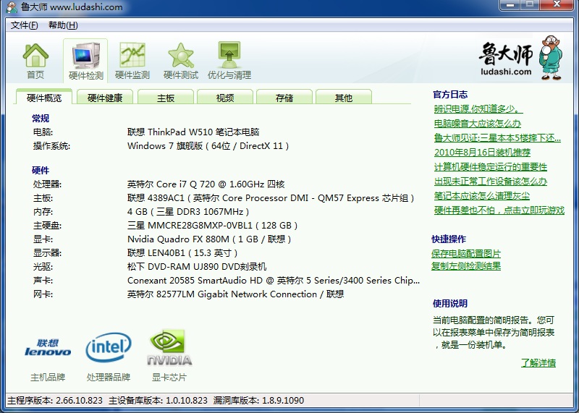
Task: Click the Ludashi icon in the title bar
Action: (x=12, y=7)
